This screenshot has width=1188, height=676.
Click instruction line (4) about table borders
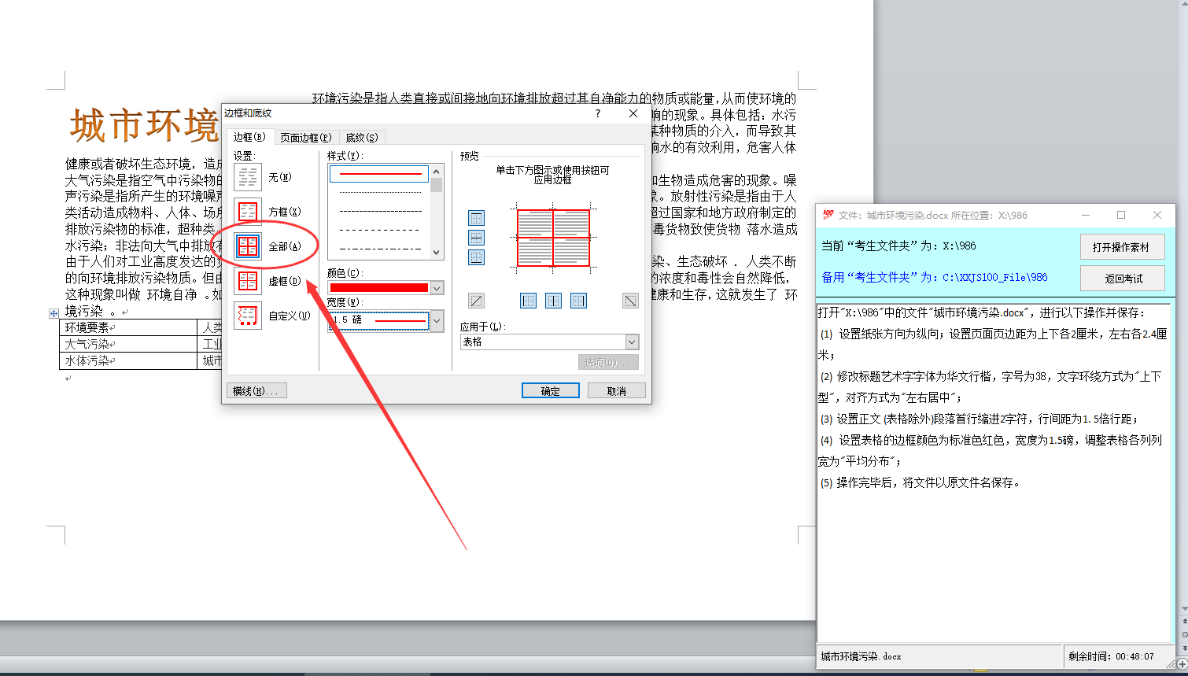pos(991,450)
